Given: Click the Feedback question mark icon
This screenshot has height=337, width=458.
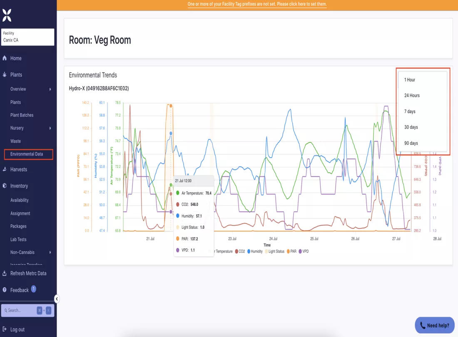Looking at the screenshot, I should 5,290.
